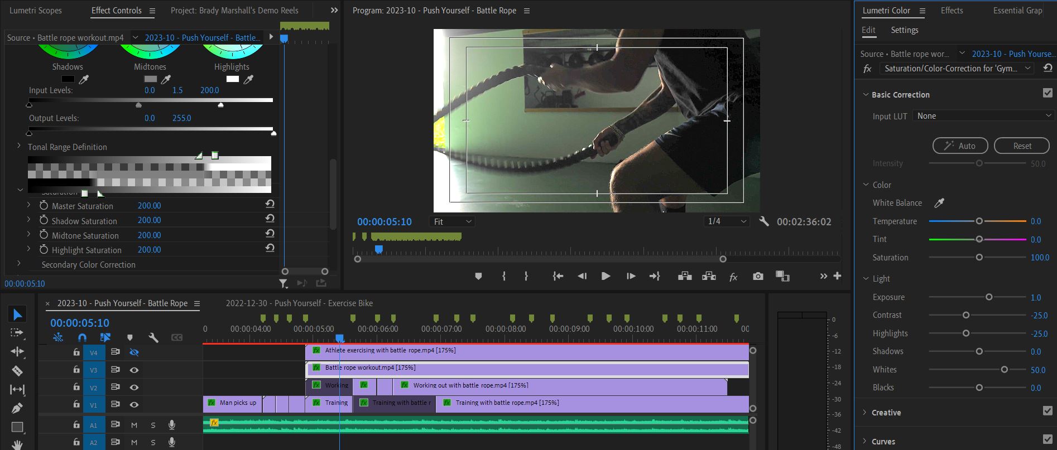1057x450 pixels.
Task: Pick the Midtones eyedropper
Action: (x=166, y=79)
